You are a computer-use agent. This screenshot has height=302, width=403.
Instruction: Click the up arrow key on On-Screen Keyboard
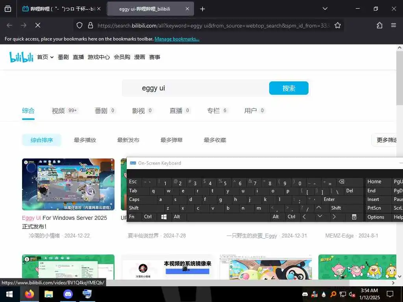[x=319, y=208]
